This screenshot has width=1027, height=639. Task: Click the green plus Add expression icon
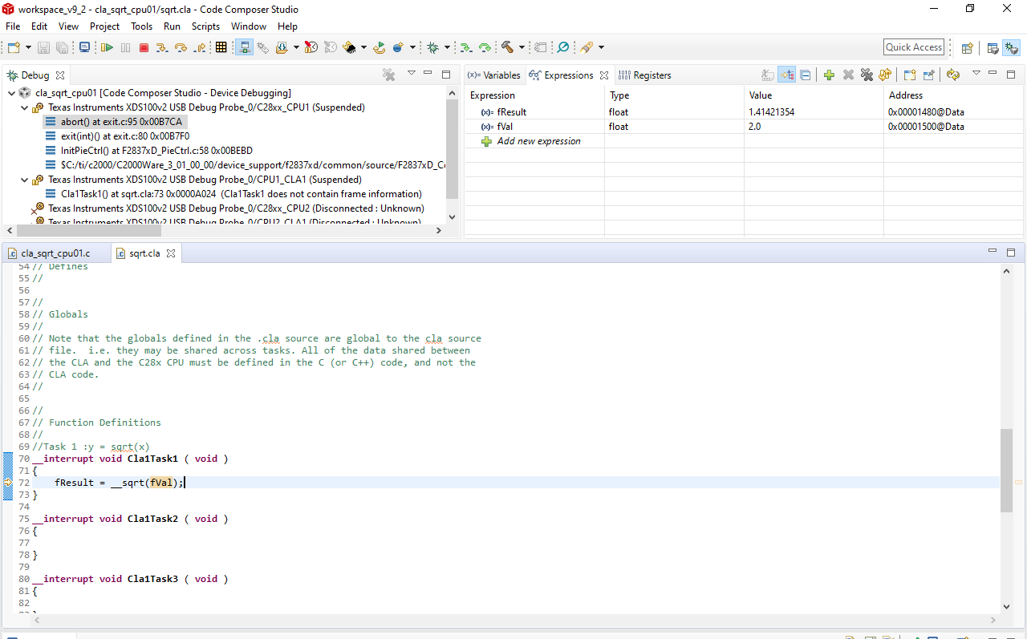click(x=829, y=75)
